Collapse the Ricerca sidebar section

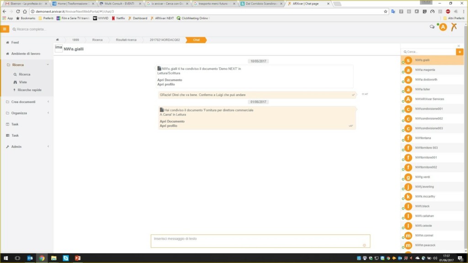[48, 65]
